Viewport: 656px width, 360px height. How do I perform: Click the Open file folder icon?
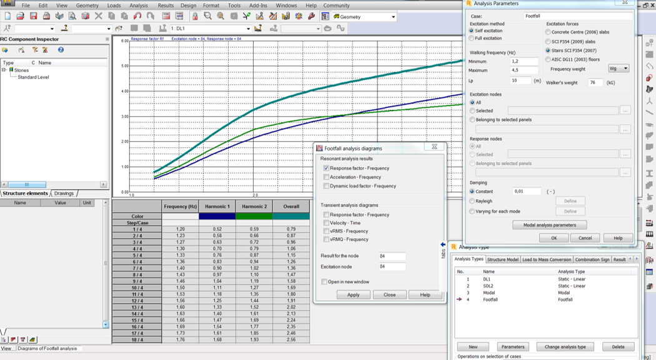click(x=21, y=16)
